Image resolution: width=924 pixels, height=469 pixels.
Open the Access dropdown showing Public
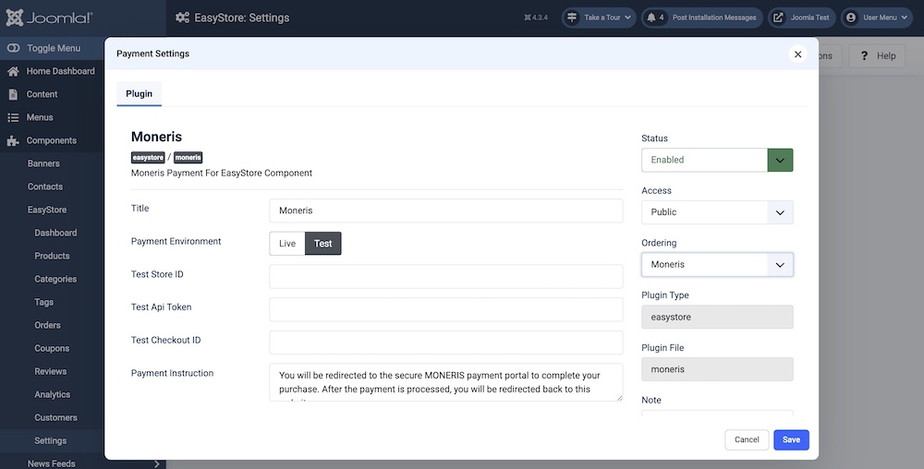[x=717, y=212]
